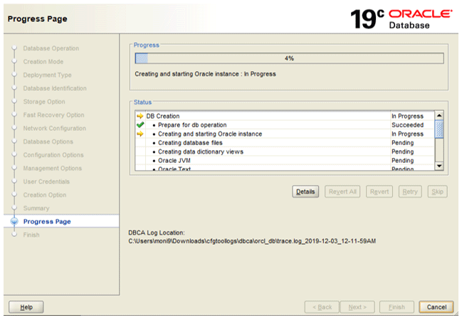Viewport: 462px width, 318px height.
Task: Click the Revert All button
Action: click(342, 191)
